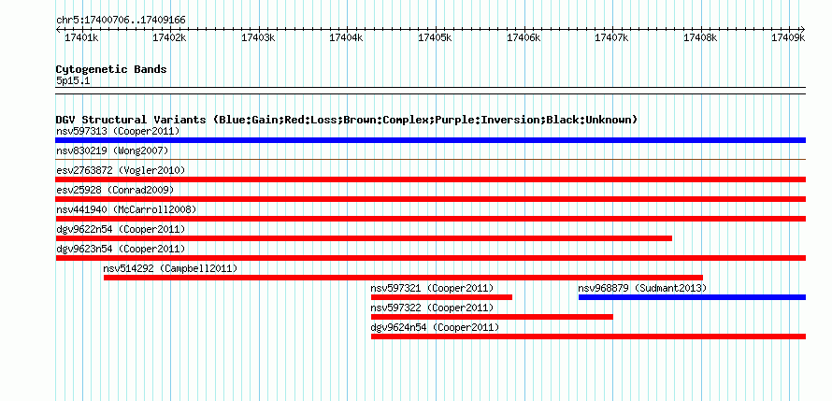The image size is (832, 401).
Task: Click the 5p15.1 band label
Action: (73, 81)
